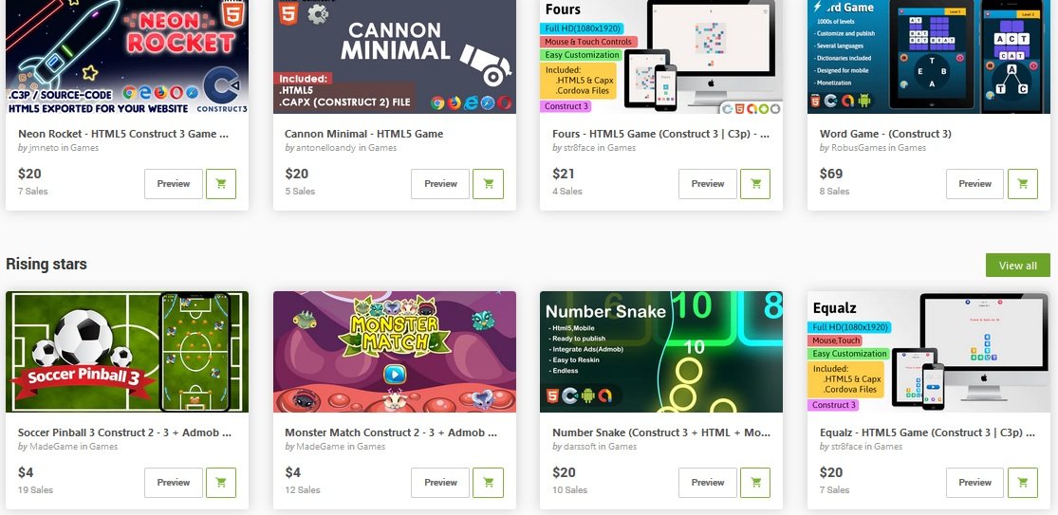This screenshot has height=515, width=1058.
Task: Preview the Number Snake game
Action: 708,482
